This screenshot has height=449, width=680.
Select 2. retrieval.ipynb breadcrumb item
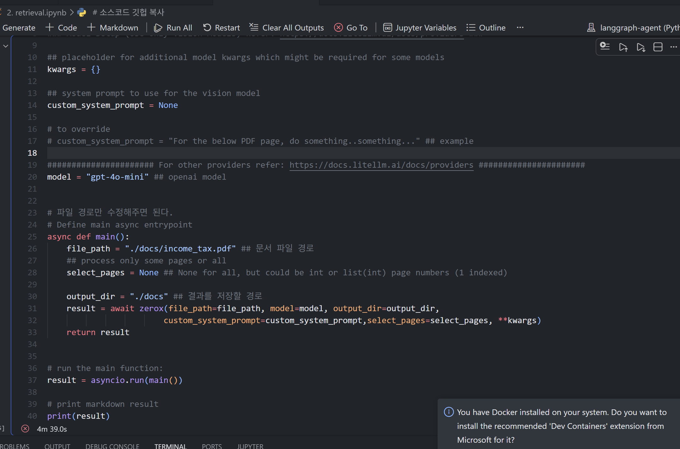(37, 13)
